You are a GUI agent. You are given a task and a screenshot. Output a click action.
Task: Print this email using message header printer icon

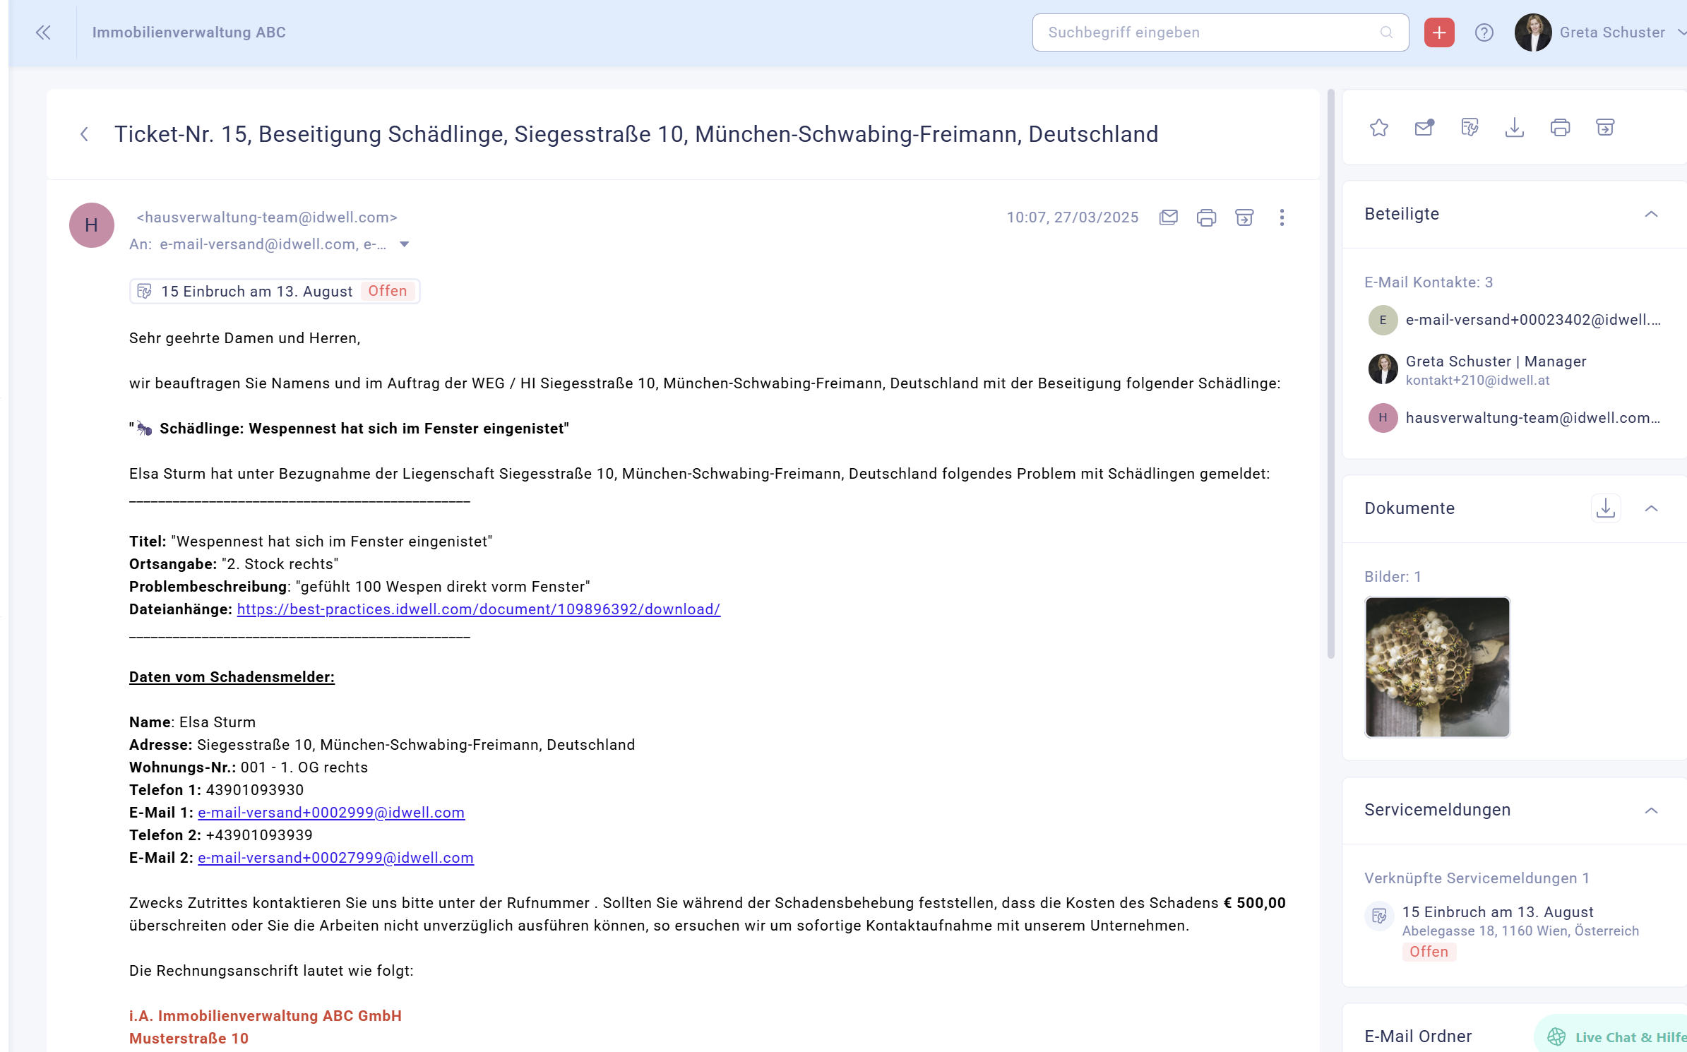click(1206, 217)
